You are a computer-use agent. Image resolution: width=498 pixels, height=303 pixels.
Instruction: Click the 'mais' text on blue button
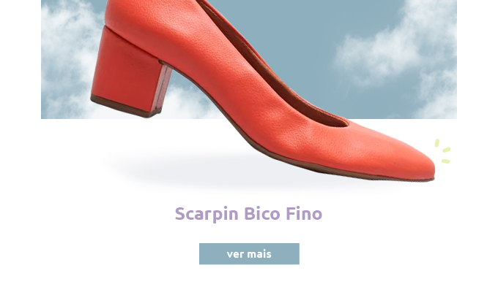259,254
